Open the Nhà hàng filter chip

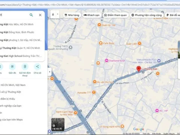[72, 15]
